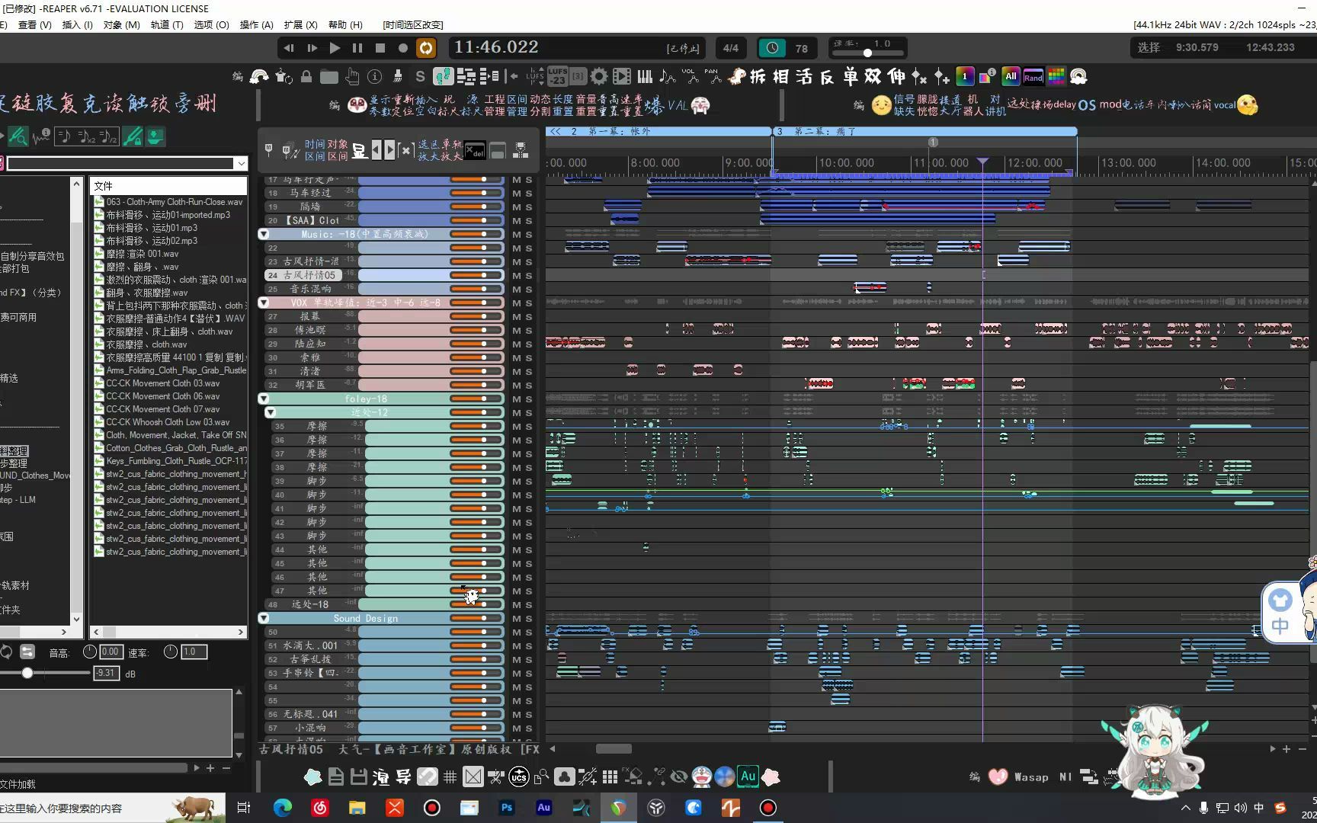Image resolution: width=1317 pixels, height=823 pixels.
Task: Click the Doraemon icon in bottom toolbar
Action: [701, 777]
